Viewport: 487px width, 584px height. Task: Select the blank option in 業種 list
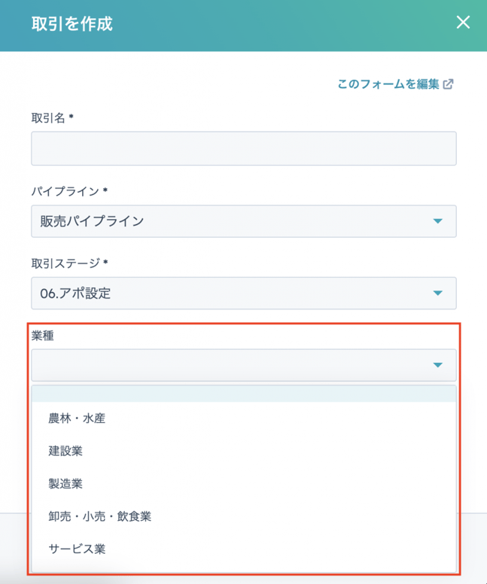point(243,394)
